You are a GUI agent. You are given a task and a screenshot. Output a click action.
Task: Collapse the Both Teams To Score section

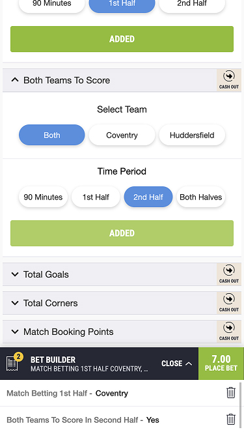pyautogui.click(x=15, y=80)
